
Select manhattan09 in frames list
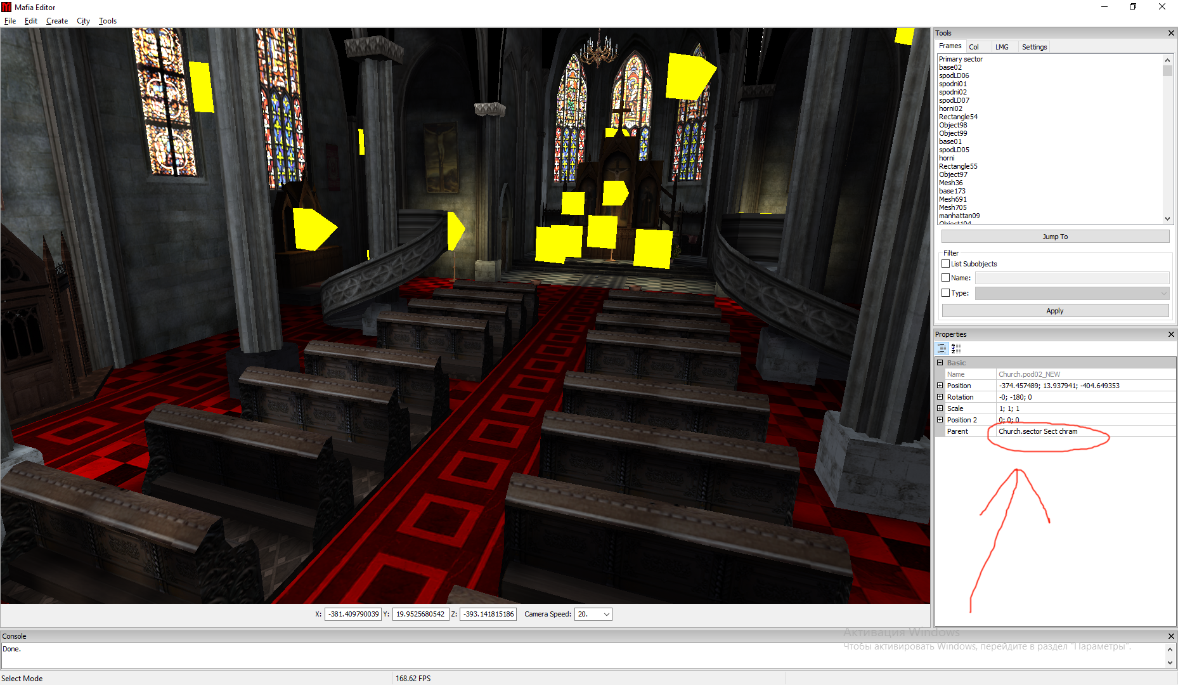pos(959,216)
